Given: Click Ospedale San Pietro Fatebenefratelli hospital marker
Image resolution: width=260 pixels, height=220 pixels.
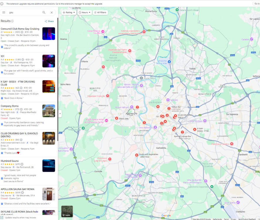Looking at the screenshot, I should click(130, 51).
